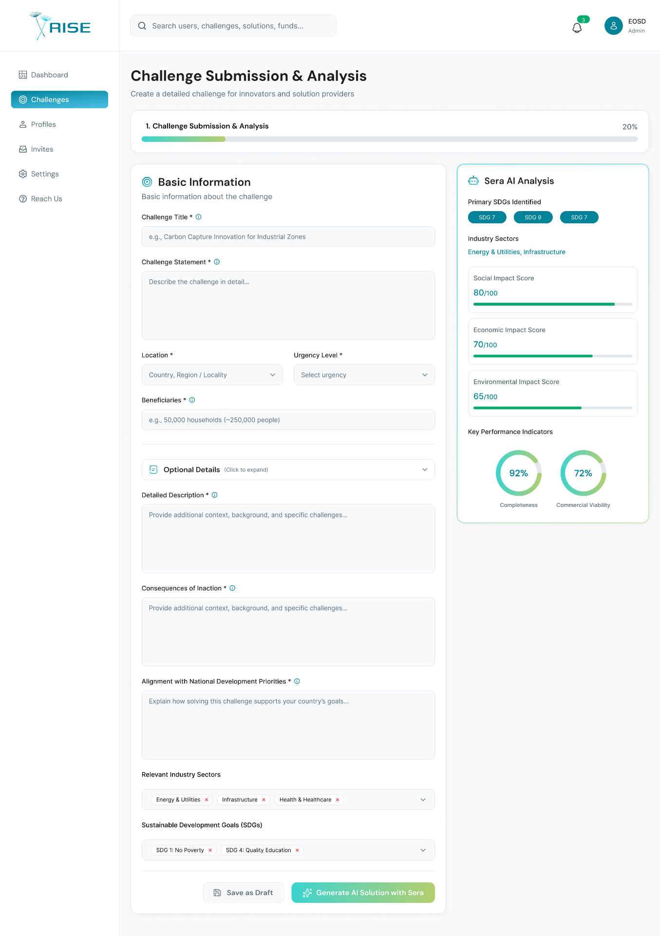The image size is (660, 936).
Task: Click Save as Draft button
Action: (x=244, y=893)
